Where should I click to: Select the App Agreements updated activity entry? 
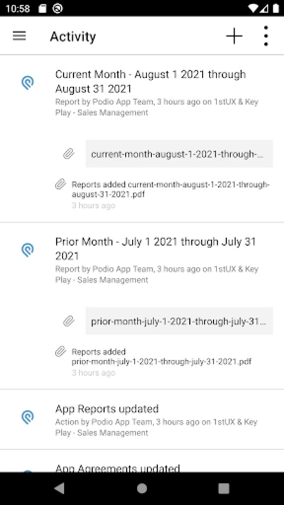pyautogui.click(x=142, y=461)
